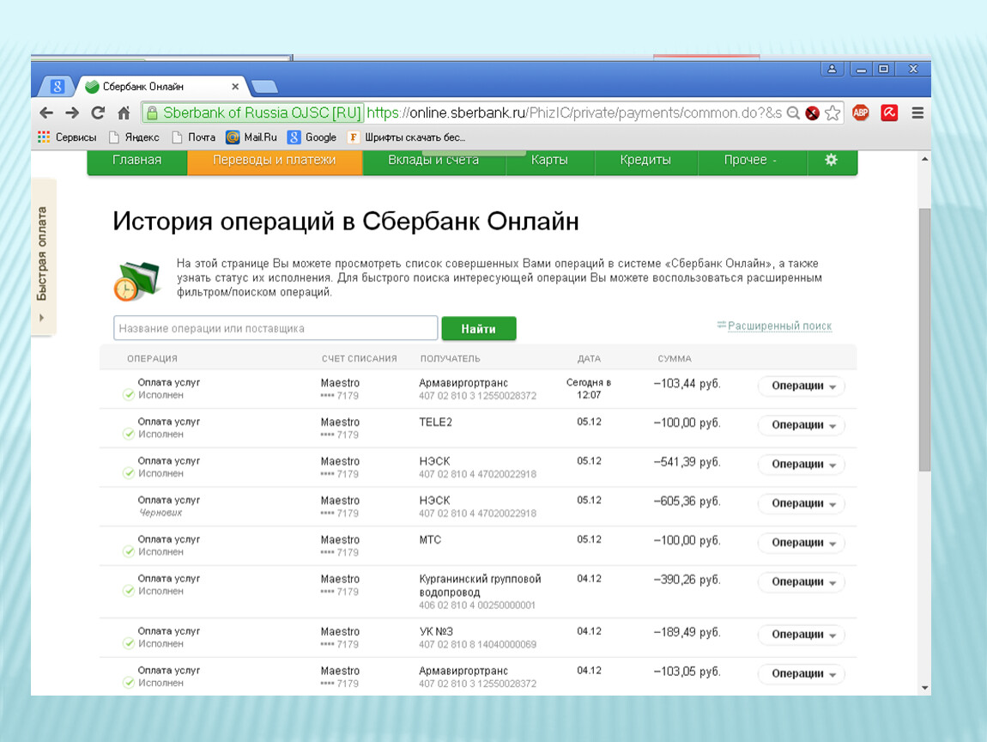Focus the Название операции search field
The width and height of the screenshot is (987, 742).
[x=276, y=328]
